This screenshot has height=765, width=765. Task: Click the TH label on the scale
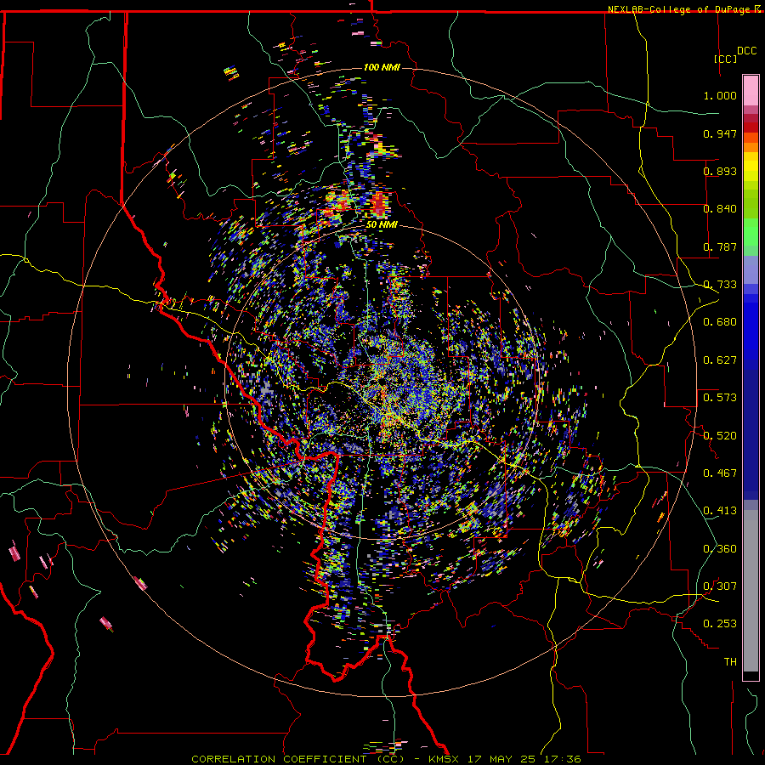[x=730, y=662]
